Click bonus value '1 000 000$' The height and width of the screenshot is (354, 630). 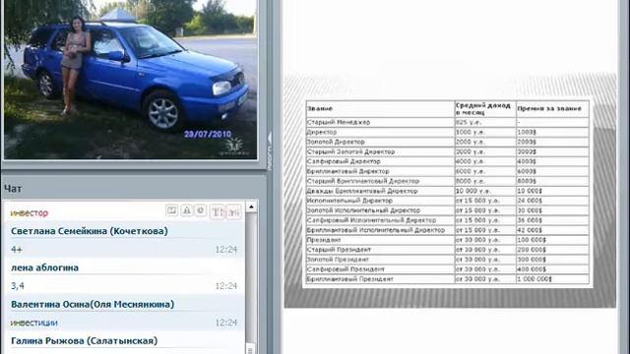point(535,279)
